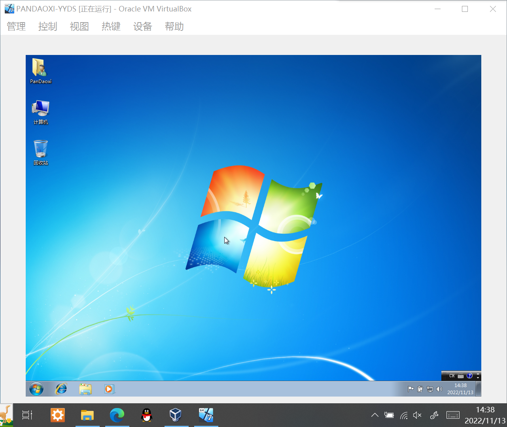The image size is (507, 427).
Task: Open the 设备 menu
Action: (143, 26)
